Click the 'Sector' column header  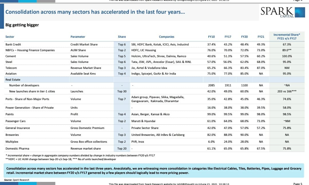[10, 37]
